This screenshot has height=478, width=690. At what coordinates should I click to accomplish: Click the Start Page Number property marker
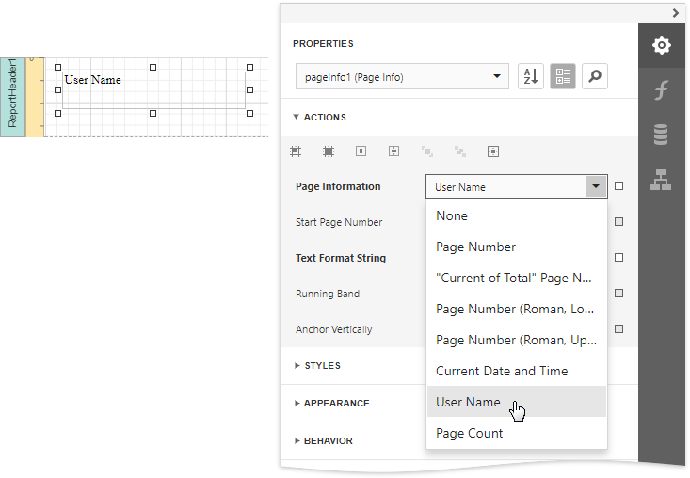coord(618,222)
